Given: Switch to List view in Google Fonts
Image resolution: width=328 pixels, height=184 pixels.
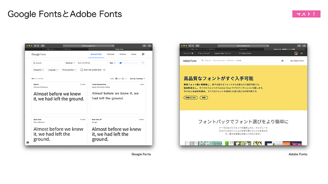Looking at the screenshot, I should 125,78.
